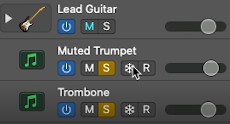Click the Trombone green music note icon
The width and height of the screenshot is (230, 124).
click(x=32, y=101)
